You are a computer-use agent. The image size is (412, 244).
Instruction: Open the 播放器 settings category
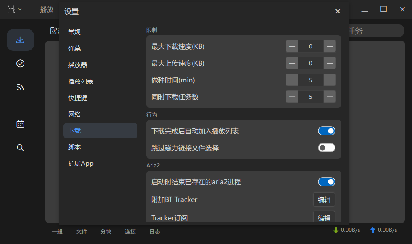[100, 65]
